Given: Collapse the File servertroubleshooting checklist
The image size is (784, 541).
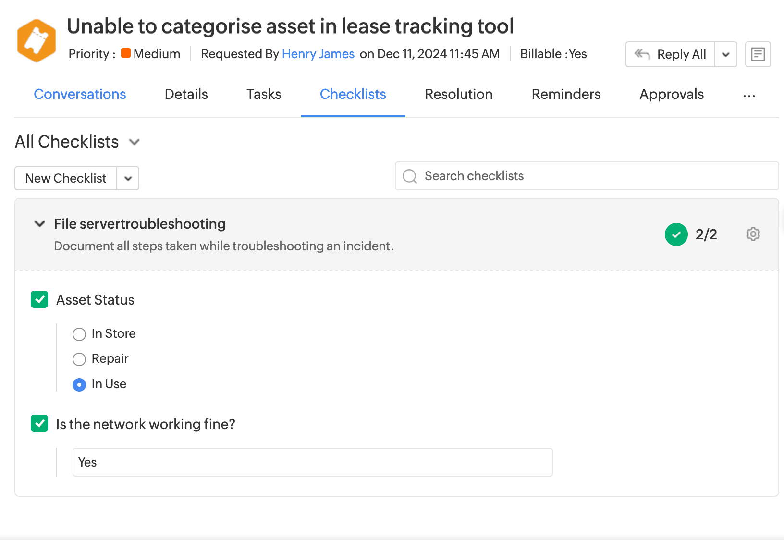Looking at the screenshot, I should pyautogui.click(x=40, y=224).
